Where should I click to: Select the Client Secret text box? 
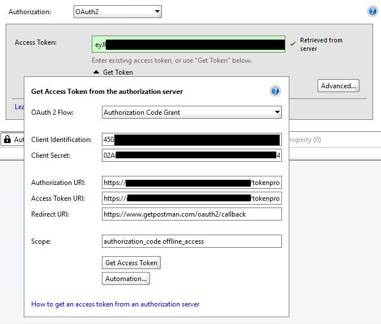click(191, 155)
